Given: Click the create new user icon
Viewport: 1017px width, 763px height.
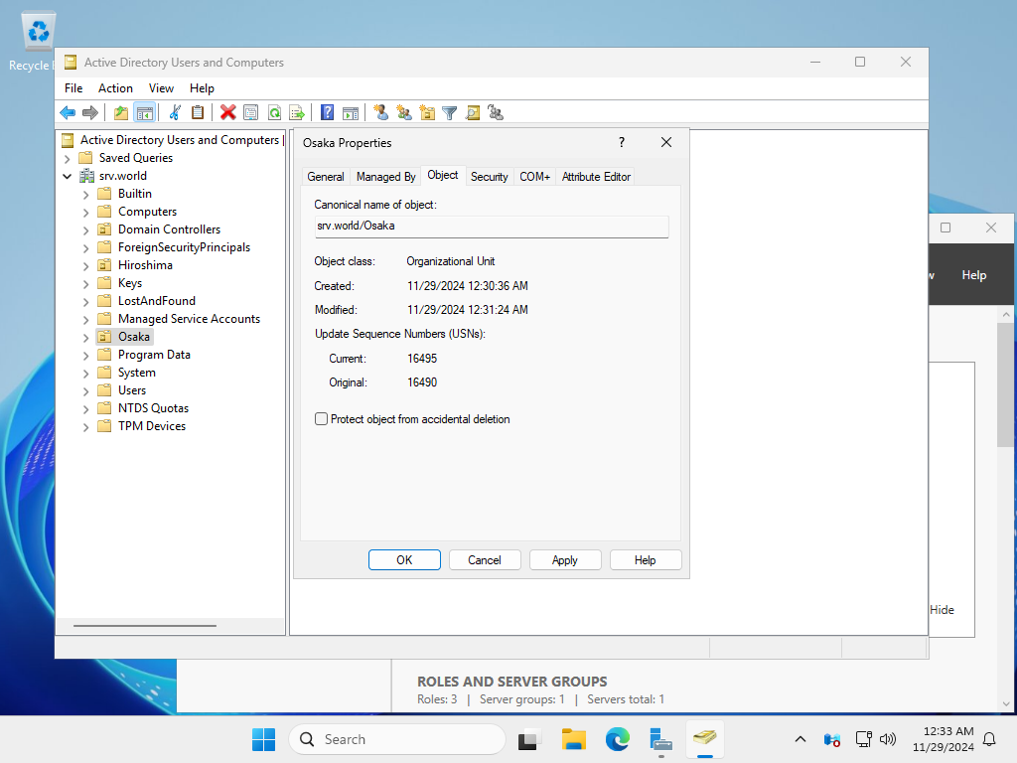Looking at the screenshot, I should tap(381, 112).
